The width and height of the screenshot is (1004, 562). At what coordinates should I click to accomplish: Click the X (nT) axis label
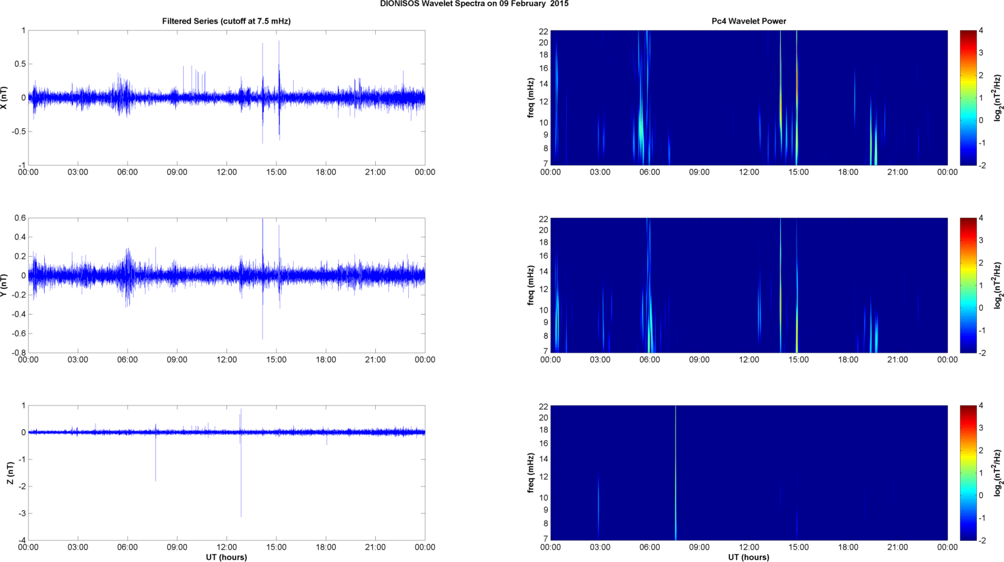5,97
